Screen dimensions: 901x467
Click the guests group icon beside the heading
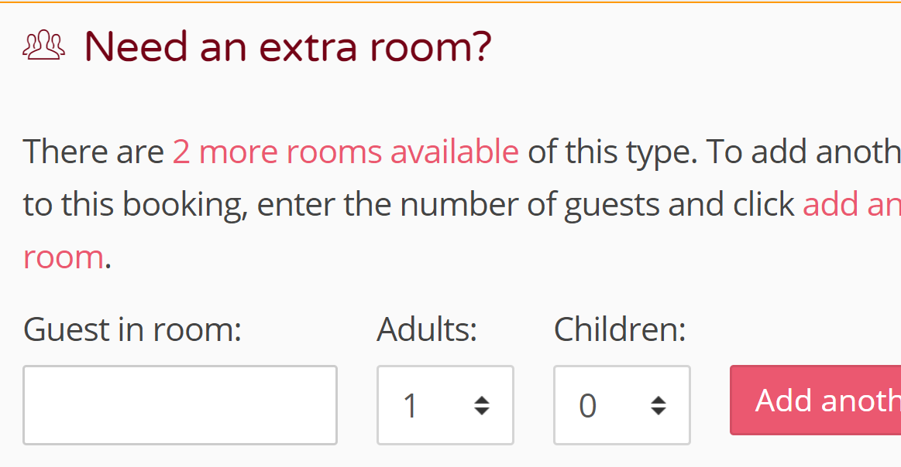coord(43,46)
